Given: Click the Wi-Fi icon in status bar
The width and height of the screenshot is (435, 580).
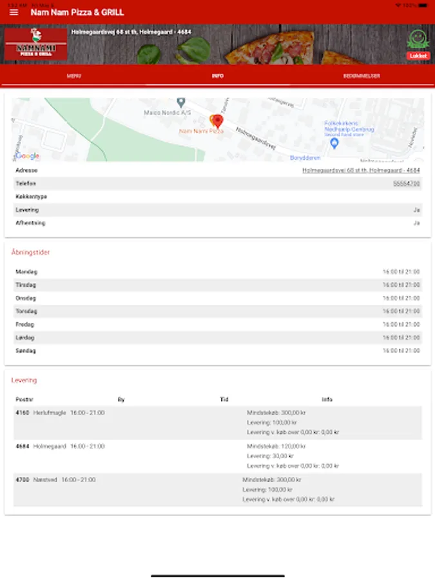Looking at the screenshot, I should [x=398, y=5].
